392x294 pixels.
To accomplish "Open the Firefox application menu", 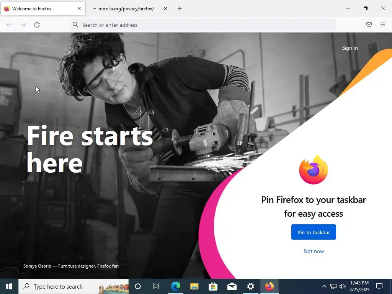I will pos(383,24).
